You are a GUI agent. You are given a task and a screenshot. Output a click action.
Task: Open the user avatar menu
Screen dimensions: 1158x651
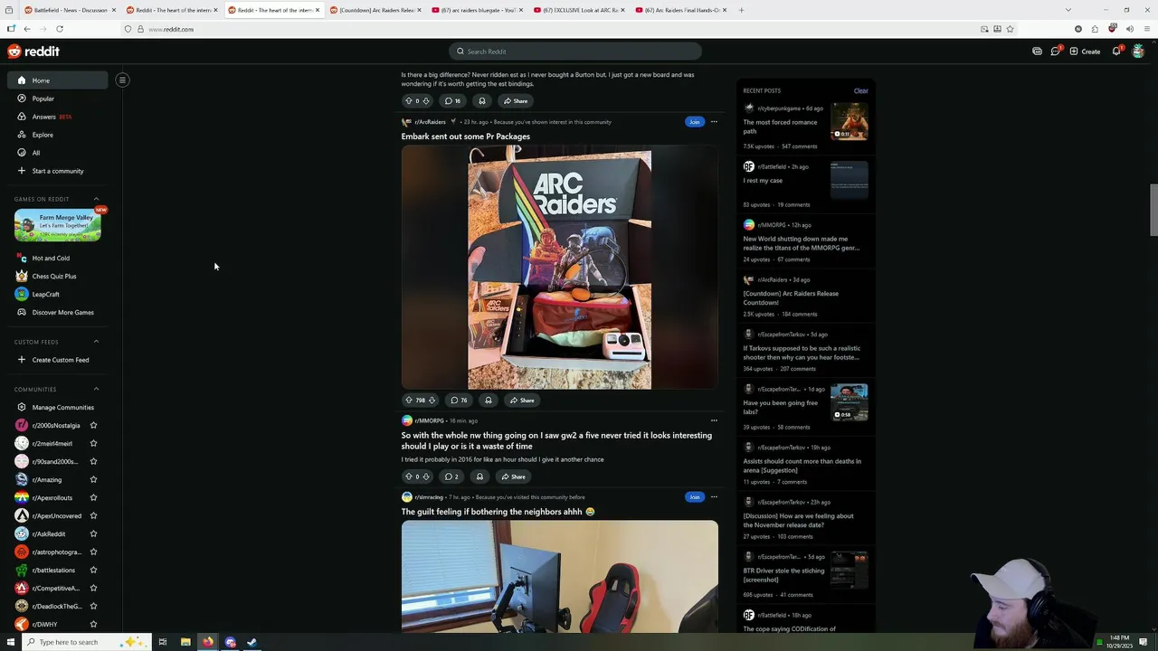point(1138,52)
